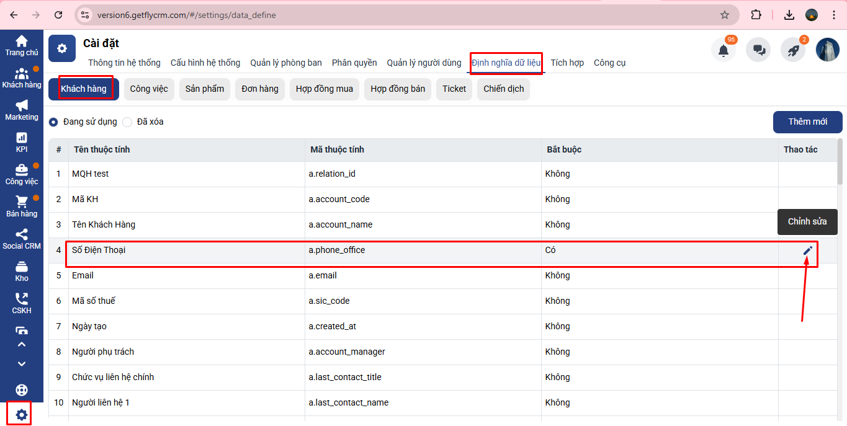Open user profile avatar
Screen dimensions: 847x426
pyautogui.click(x=828, y=50)
